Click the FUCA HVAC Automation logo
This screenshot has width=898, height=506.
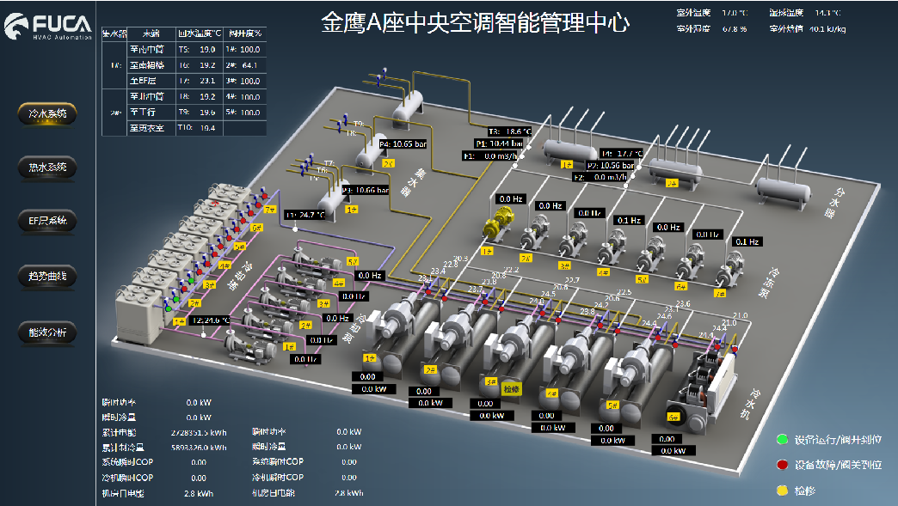(47, 27)
